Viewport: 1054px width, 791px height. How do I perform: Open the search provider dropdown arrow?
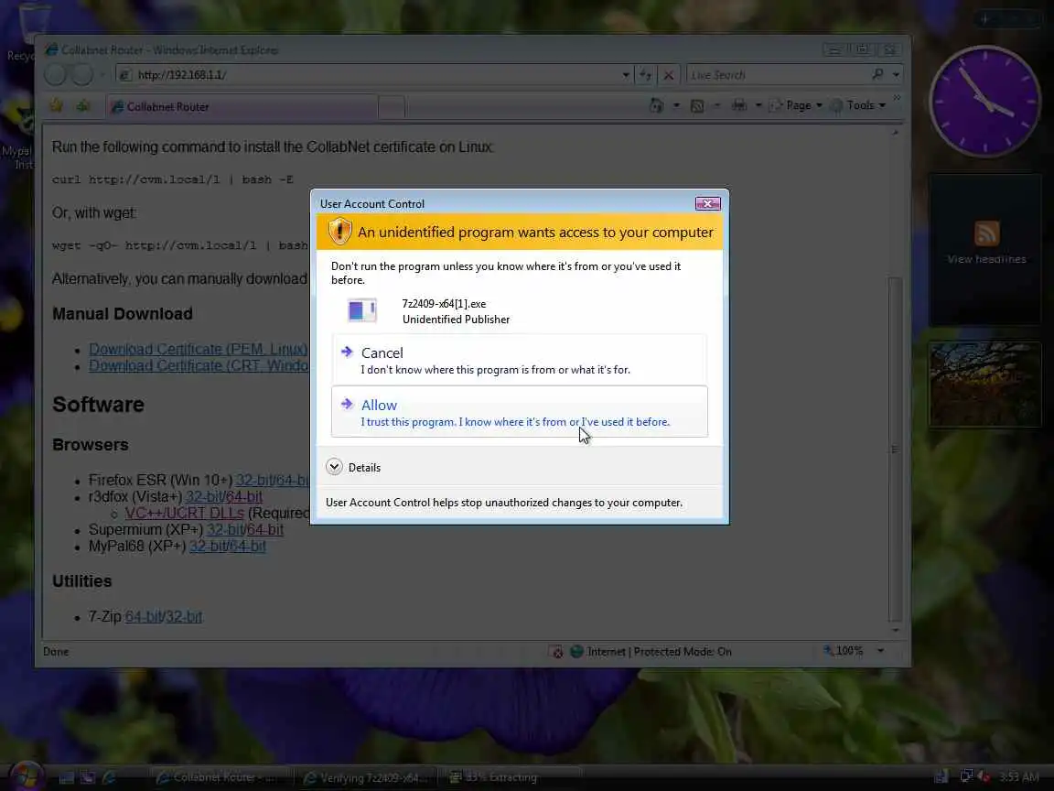896,75
